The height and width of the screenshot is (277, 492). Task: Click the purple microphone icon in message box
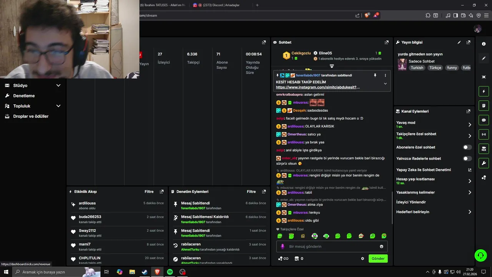(283, 247)
